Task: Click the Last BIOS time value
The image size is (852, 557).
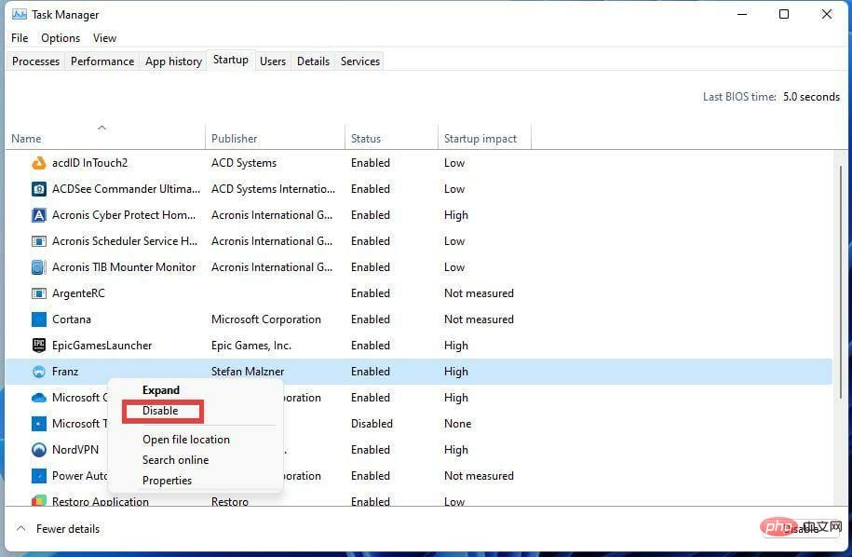Action: pos(811,97)
